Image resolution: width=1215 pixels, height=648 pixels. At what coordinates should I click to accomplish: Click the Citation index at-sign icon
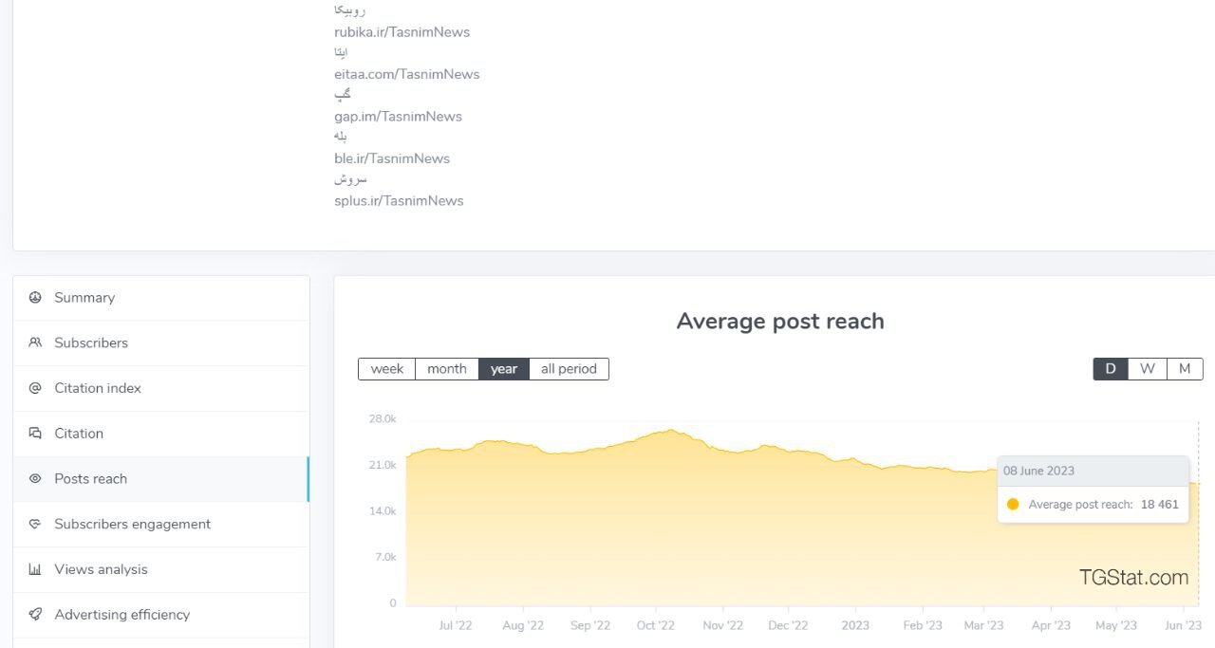pyautogui.click(x=35, y=388)
